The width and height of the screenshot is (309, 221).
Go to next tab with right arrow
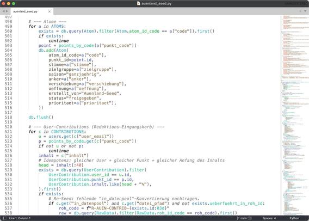coord(7,11)
